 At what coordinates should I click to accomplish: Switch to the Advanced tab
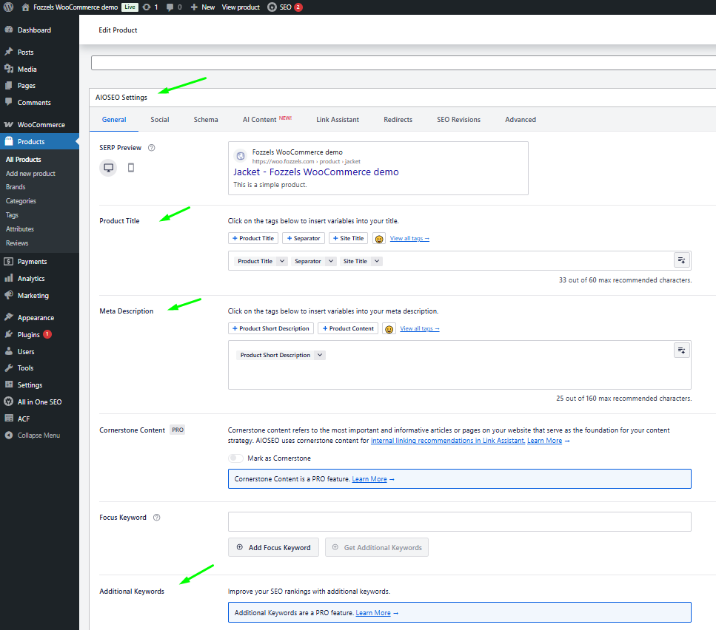(520, 120)
